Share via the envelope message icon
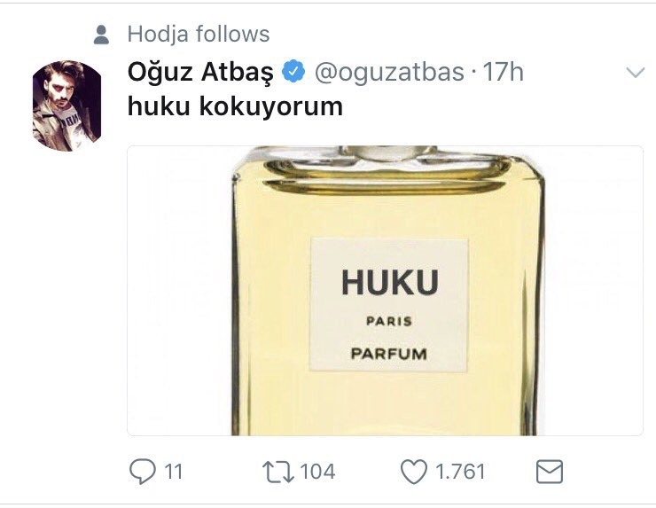 pos(550,472)
